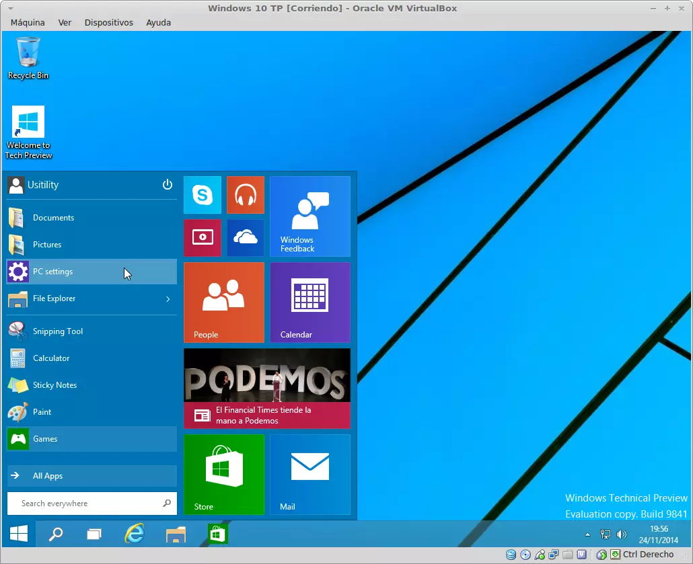693x564 pixels.
Task: Open the OneDrive cloud tile
Action: coord(245,237)
